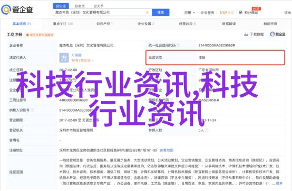The height and width of the screenshot is (191, 292).
Task: Switch to the 新闻资讯 tab
Action: pyautogui.click(x=270, y=24)
